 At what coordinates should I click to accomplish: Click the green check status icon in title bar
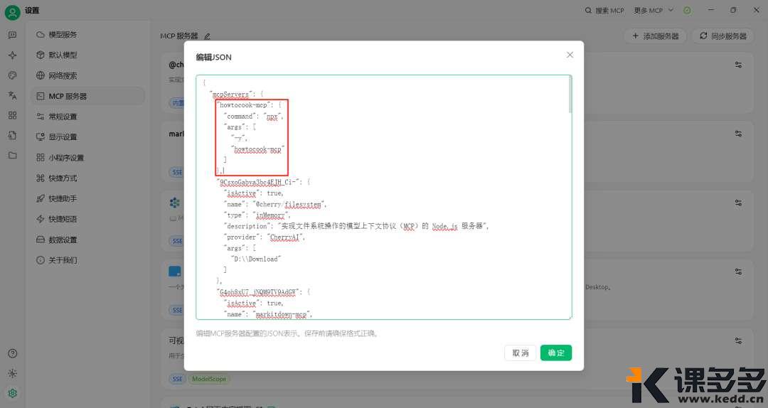pos(687,10)
